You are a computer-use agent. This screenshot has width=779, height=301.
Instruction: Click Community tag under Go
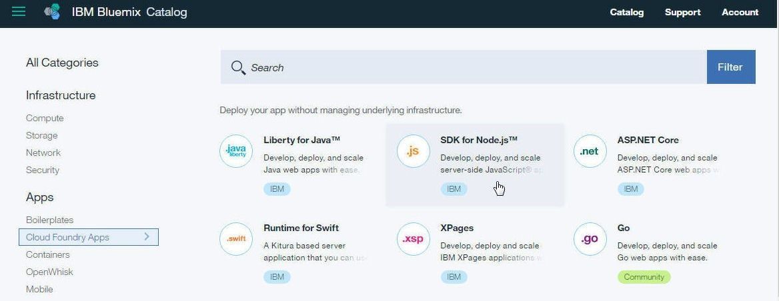[x=644, y=277]
